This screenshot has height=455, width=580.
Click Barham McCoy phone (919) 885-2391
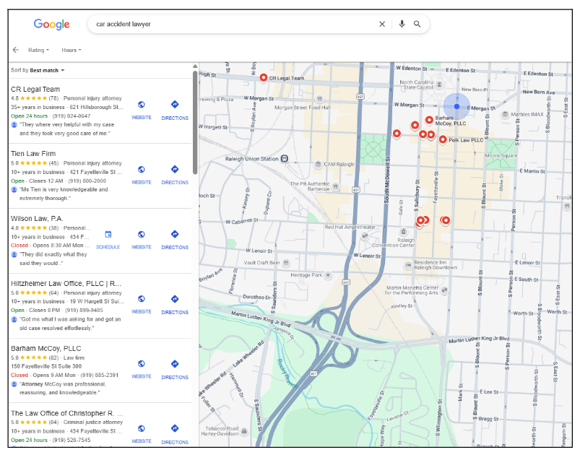(100, 375)
